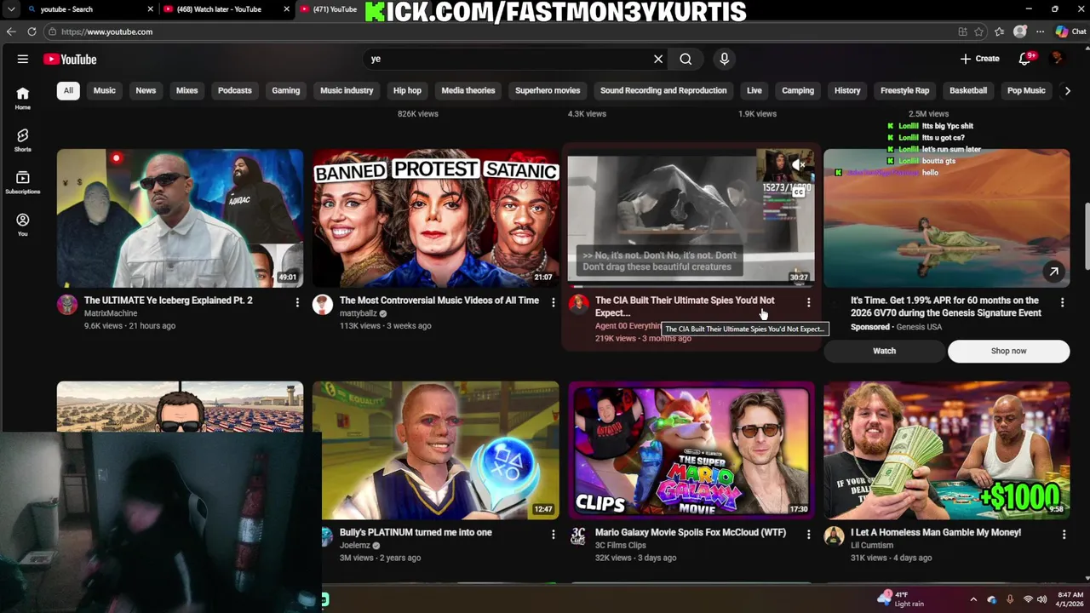Viewport: 1090px width, 613px height.
Task: Select the Superhero movies chip
Action: tap(548, 90)
